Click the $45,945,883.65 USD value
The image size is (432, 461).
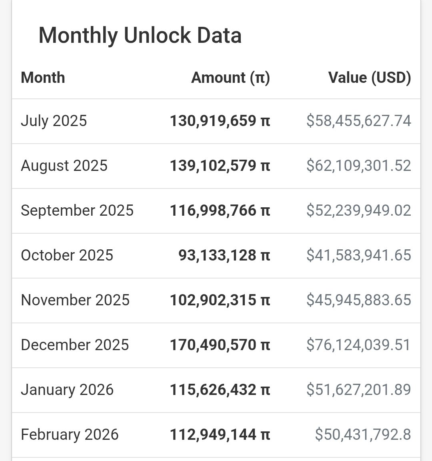358,300
